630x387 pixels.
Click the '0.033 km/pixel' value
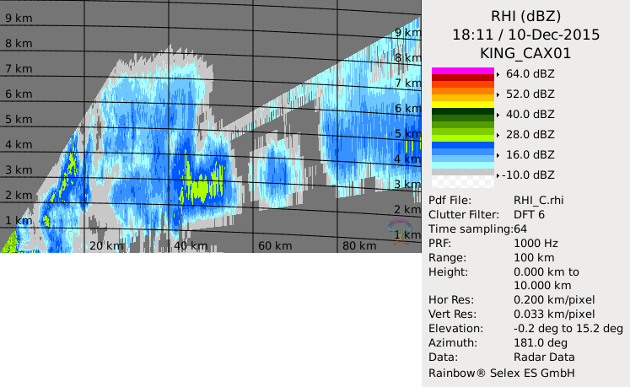pos(554,314)
